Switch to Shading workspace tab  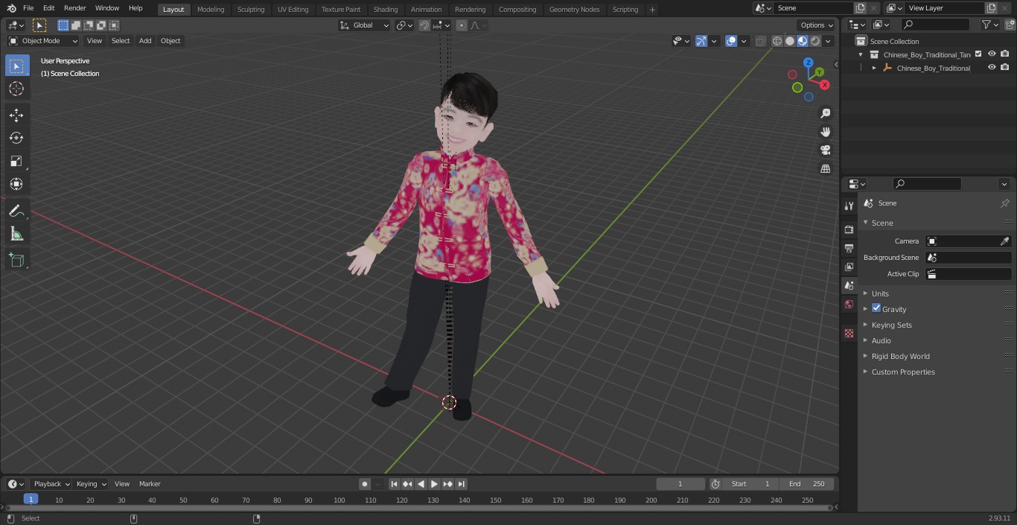pos(386,10)
